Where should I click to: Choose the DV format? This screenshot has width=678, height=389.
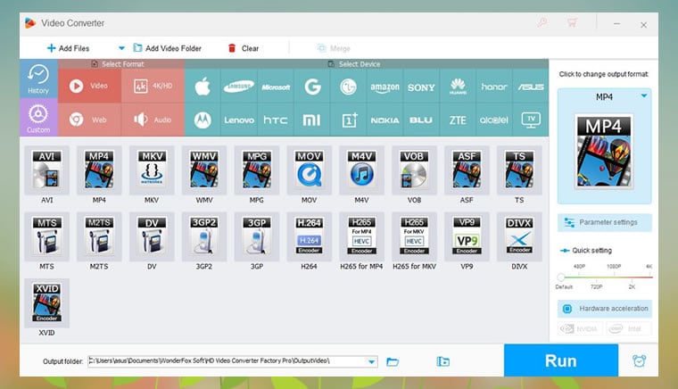pos(152,236)
